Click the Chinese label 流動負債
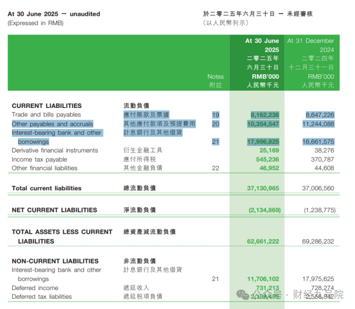This screenshot has height=309, width=355. pos(136,106)
